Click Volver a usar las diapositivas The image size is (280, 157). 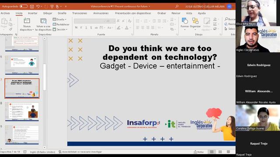click(x=43, y=24)
